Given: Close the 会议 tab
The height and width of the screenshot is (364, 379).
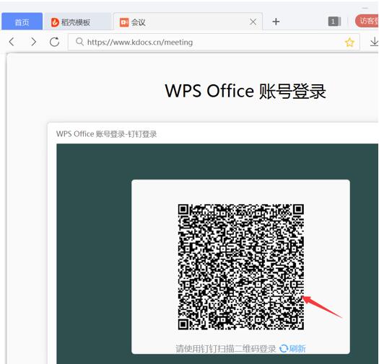Looking at the screenshot, I should click(x=253, y=22).
